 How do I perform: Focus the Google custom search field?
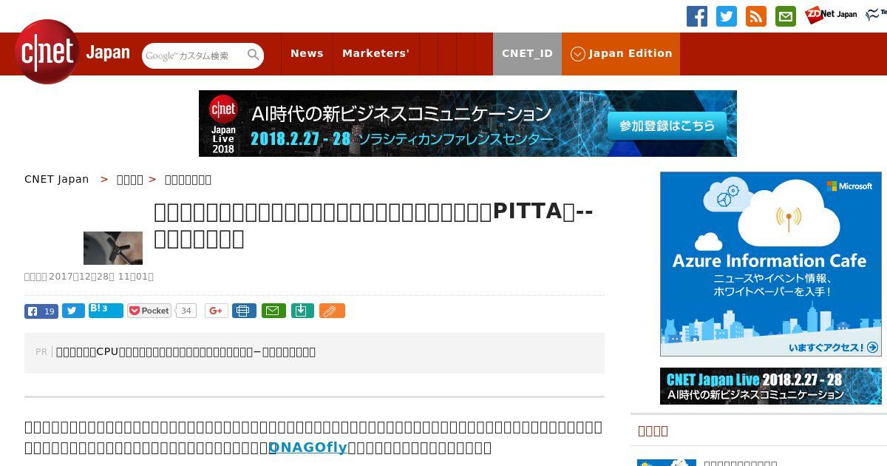tap(194, 55)
